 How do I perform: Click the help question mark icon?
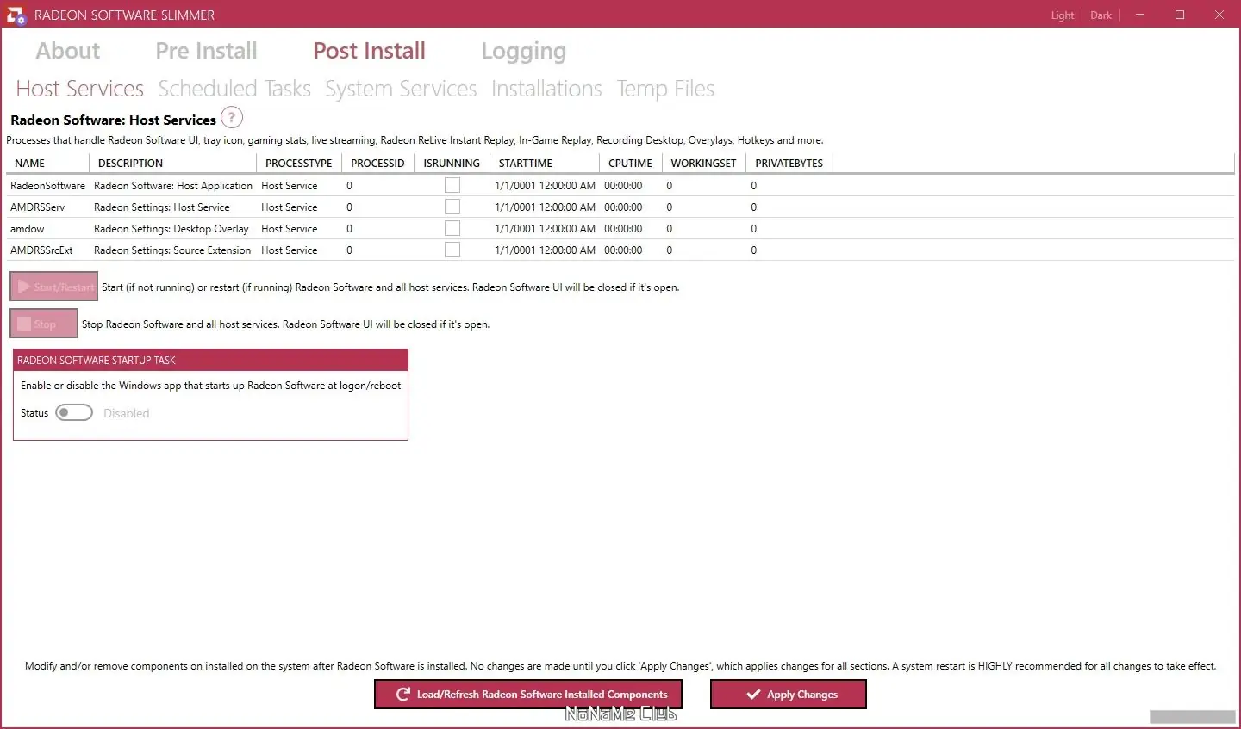tap(232, 118)
